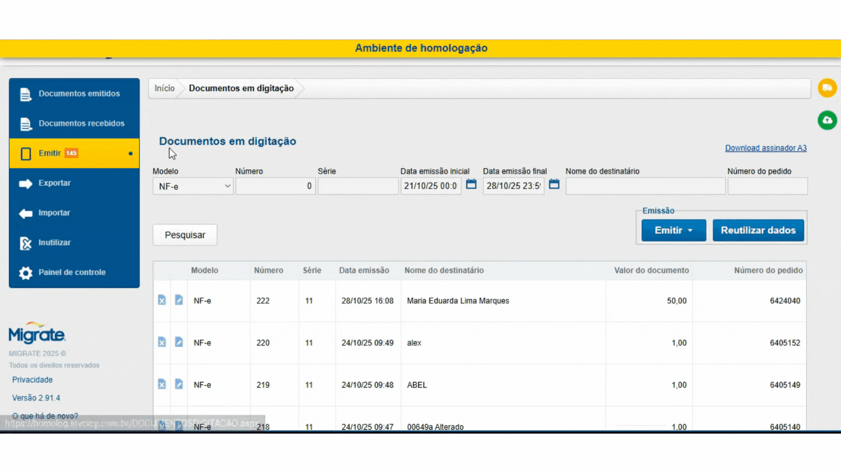Click the delete icon for document 219
Screen dimensions: 841x473
[x=162, y=384]
